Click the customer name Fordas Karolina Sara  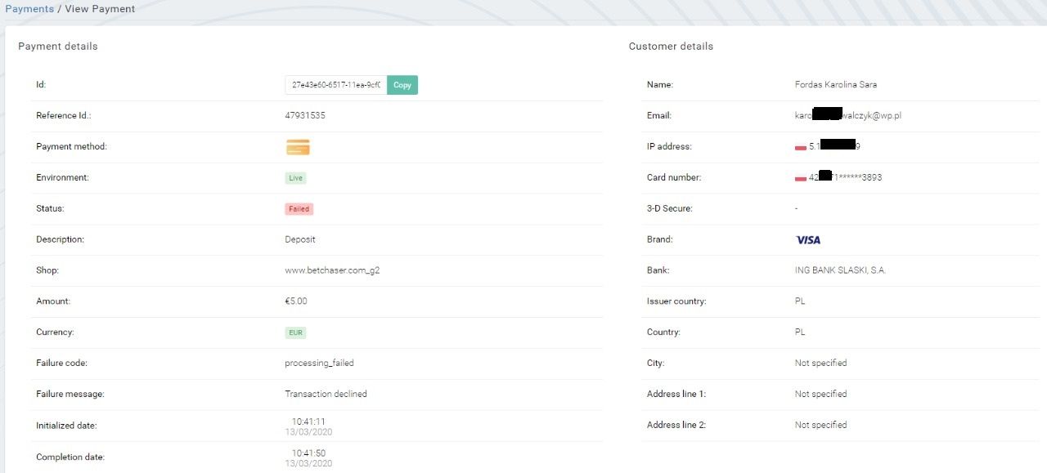coord(836,85)
